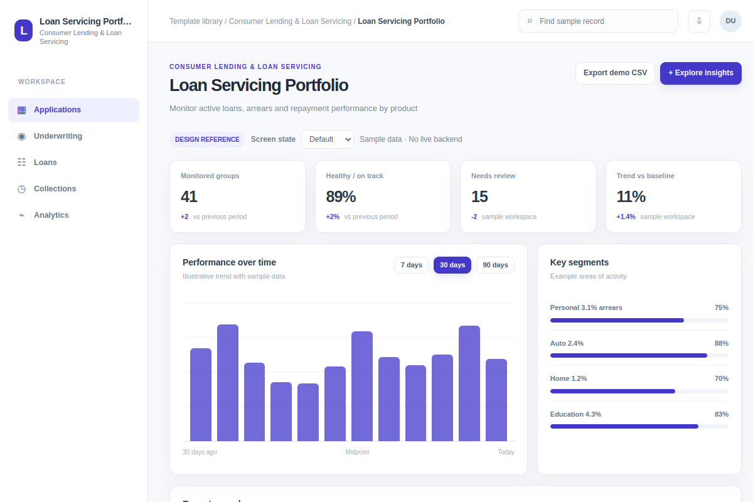Image resolution: width=753 pixels, height=502 pixels.
Task: Click the L app logo icon
Action: pyautogui.click(x=24, y=30)
